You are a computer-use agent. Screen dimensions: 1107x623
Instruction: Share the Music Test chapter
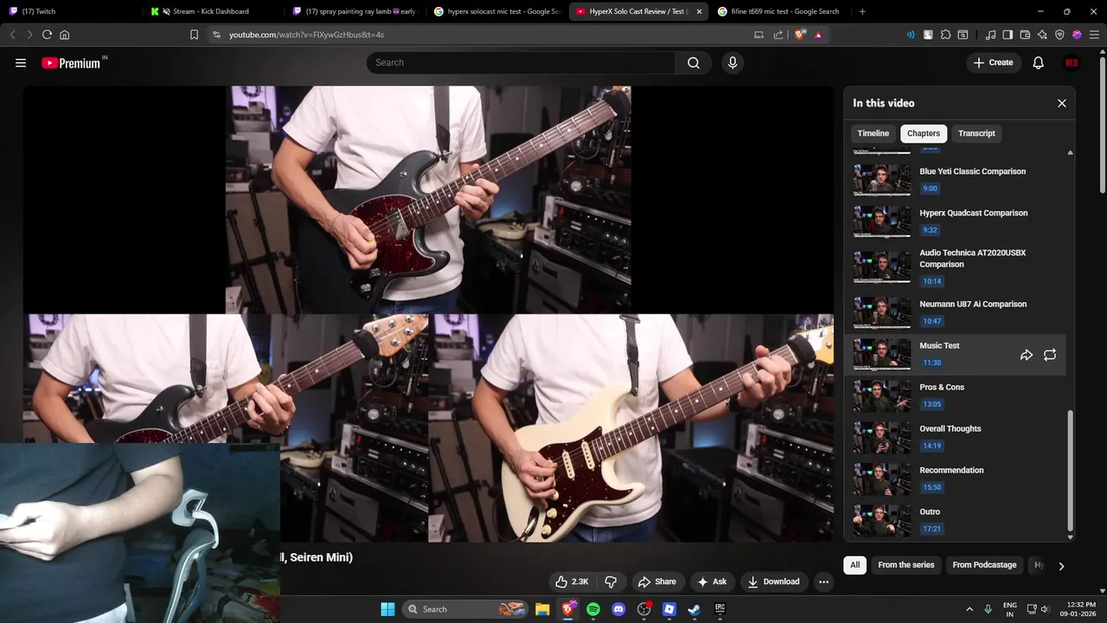[x=1027, y=355]
